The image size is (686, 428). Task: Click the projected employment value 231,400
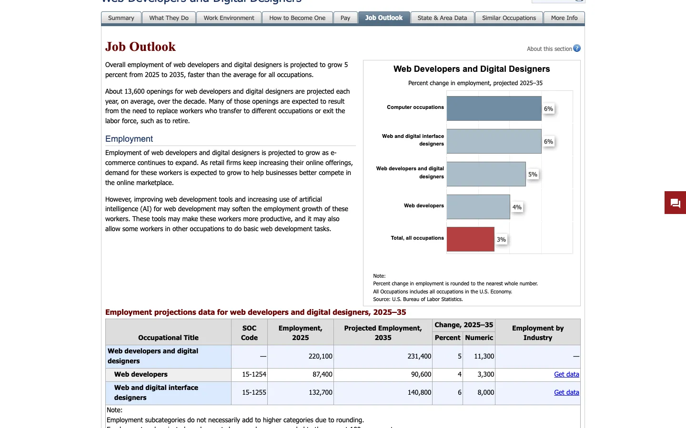383,356
